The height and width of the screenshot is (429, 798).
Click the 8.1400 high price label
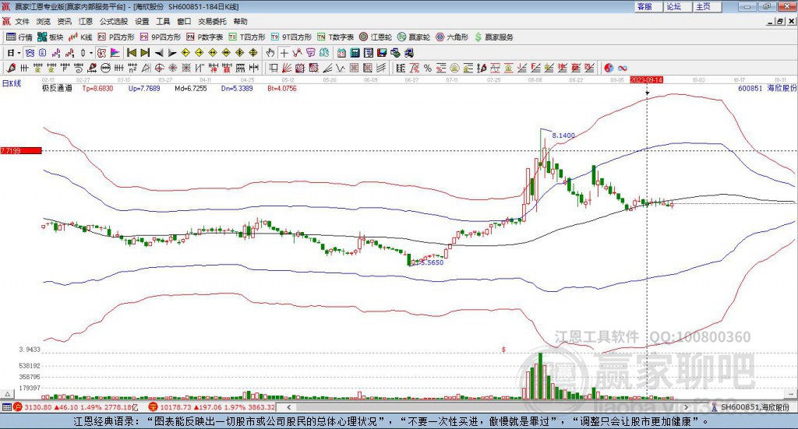click(x=563, y=135)
